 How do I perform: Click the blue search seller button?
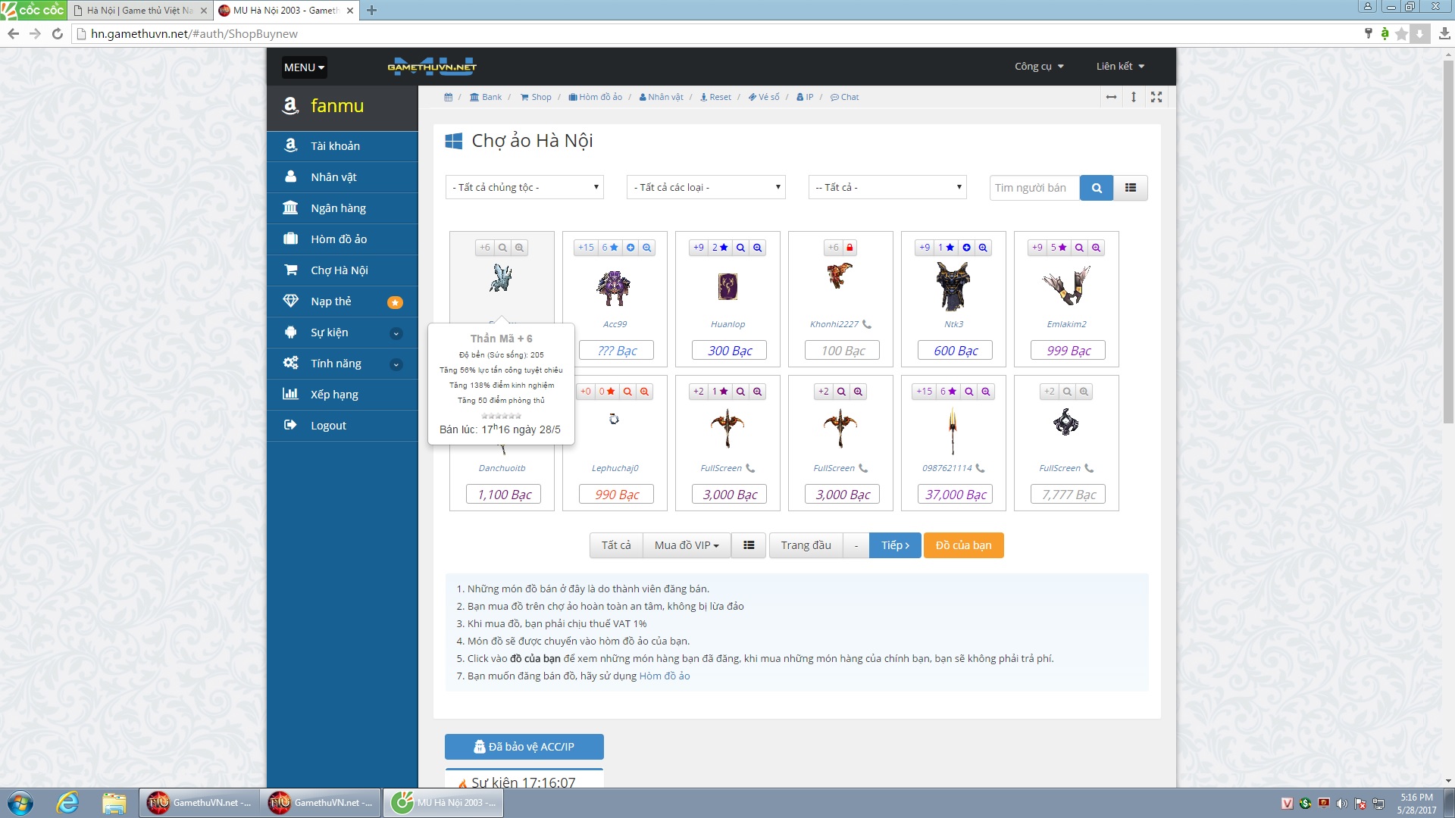1096,188
